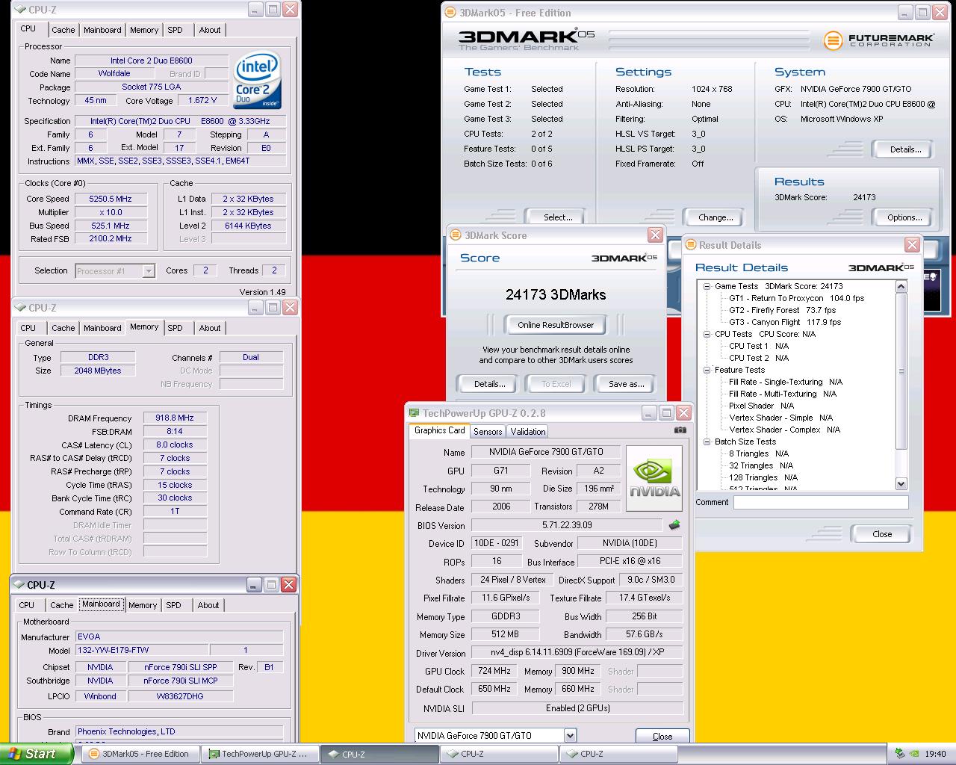Select Graphics Card tab in GPU-Z
Image resolution: width=956 pixels, height=765 pixels.
[439, 430]
